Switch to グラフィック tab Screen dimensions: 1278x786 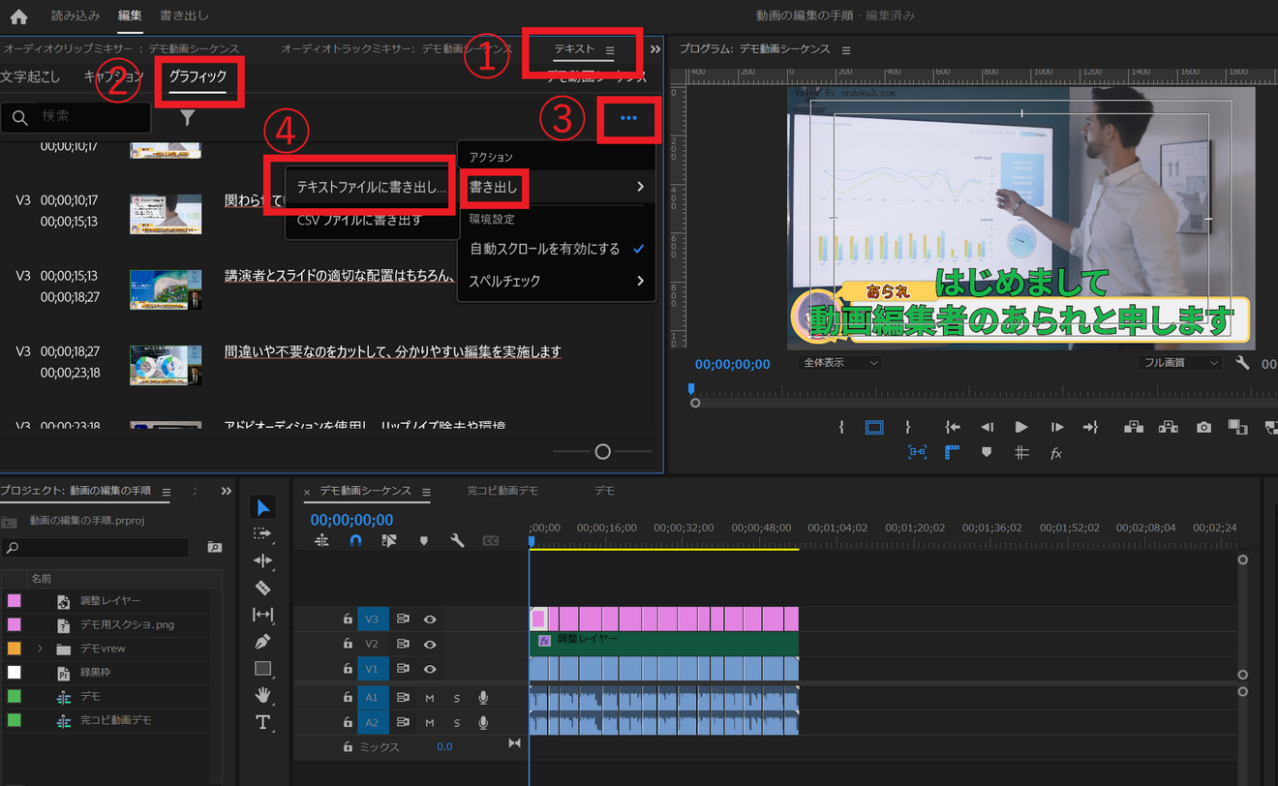(x=198, y=76)
